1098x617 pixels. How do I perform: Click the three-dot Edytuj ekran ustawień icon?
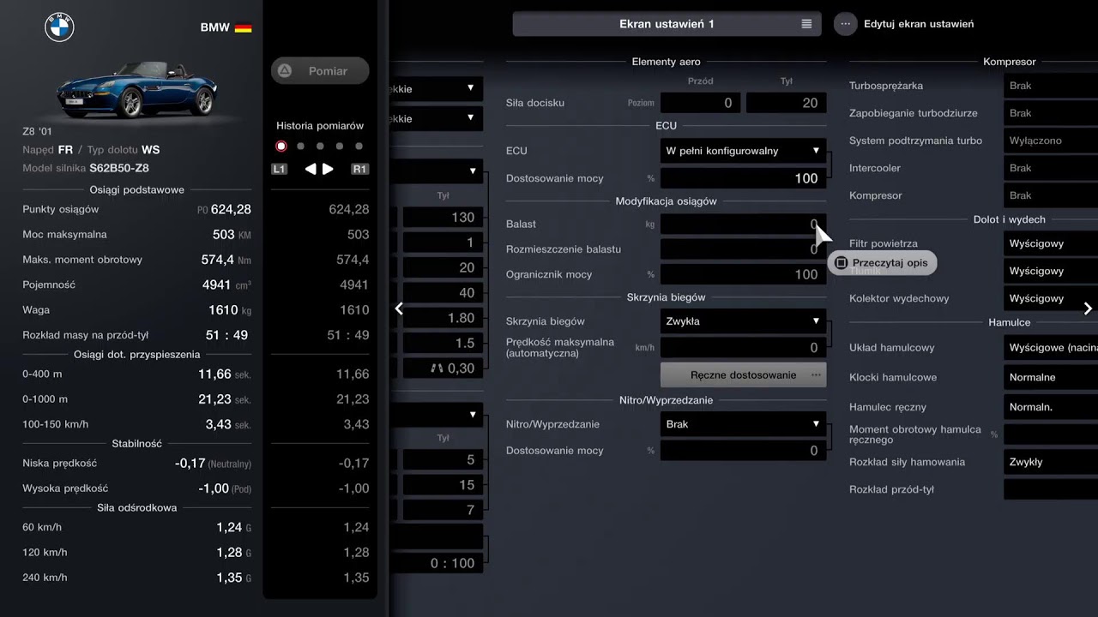pyautogui.click(x=846, y=24)
